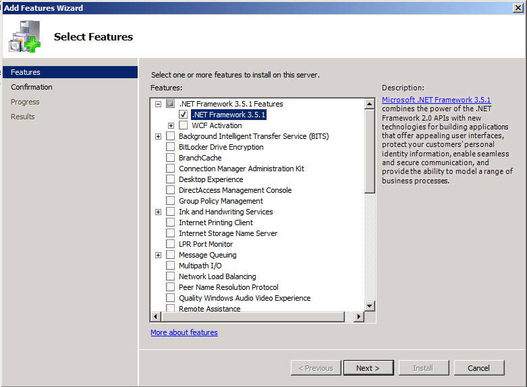
Task: Tick the BranchCache checkbox
Action: pyautogui.click(x=171, y=158)
